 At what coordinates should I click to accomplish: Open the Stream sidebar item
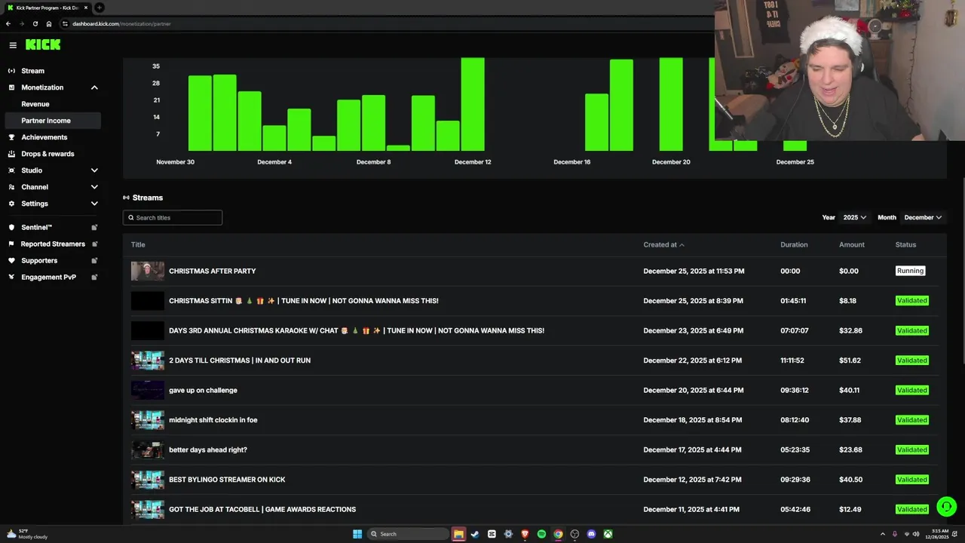click(32, 71)
